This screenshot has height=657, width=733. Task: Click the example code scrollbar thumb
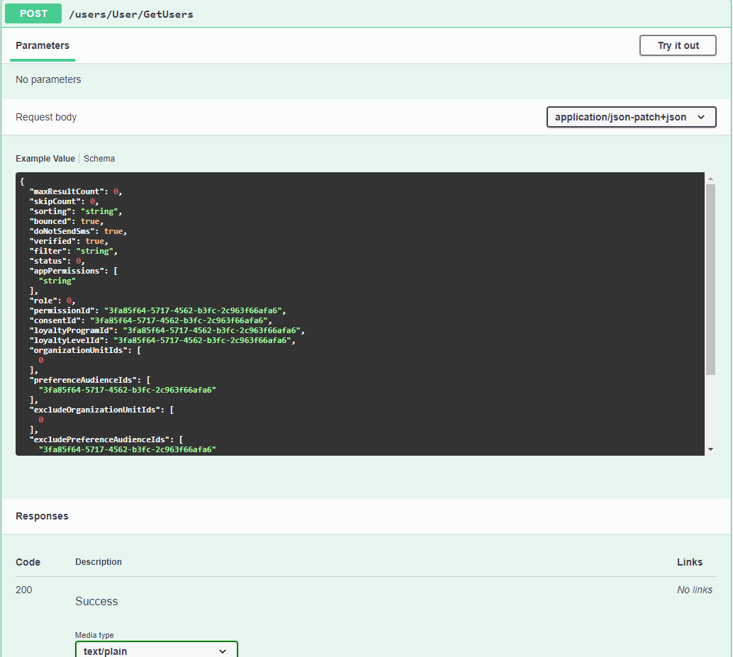[710, 279]
